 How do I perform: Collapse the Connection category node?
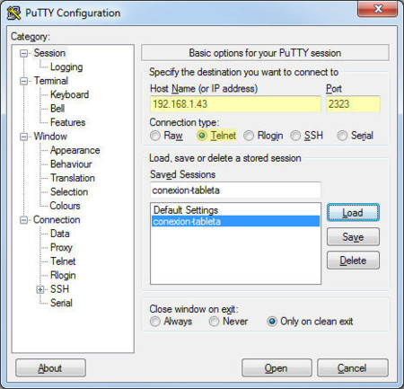pyautogui.click(x=23, y=220)
